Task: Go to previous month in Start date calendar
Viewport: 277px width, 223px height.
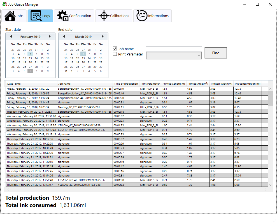Action: [x=11, y=36]
